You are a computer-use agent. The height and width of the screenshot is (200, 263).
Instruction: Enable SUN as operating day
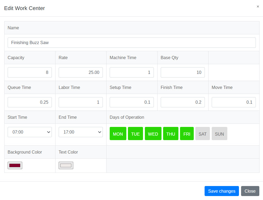219,134
